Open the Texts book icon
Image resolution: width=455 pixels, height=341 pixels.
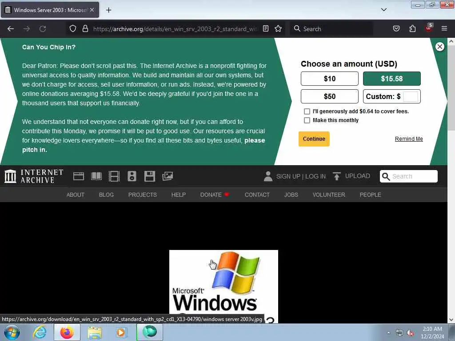pos(96,176)
